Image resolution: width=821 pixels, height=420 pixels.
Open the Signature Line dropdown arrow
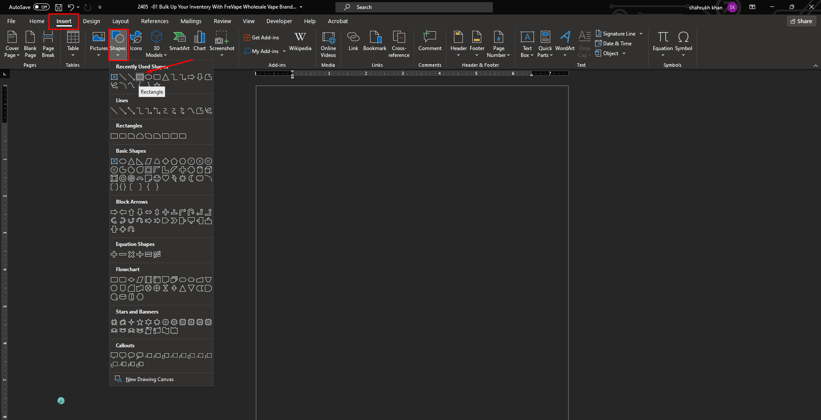[x=641, y=34]
